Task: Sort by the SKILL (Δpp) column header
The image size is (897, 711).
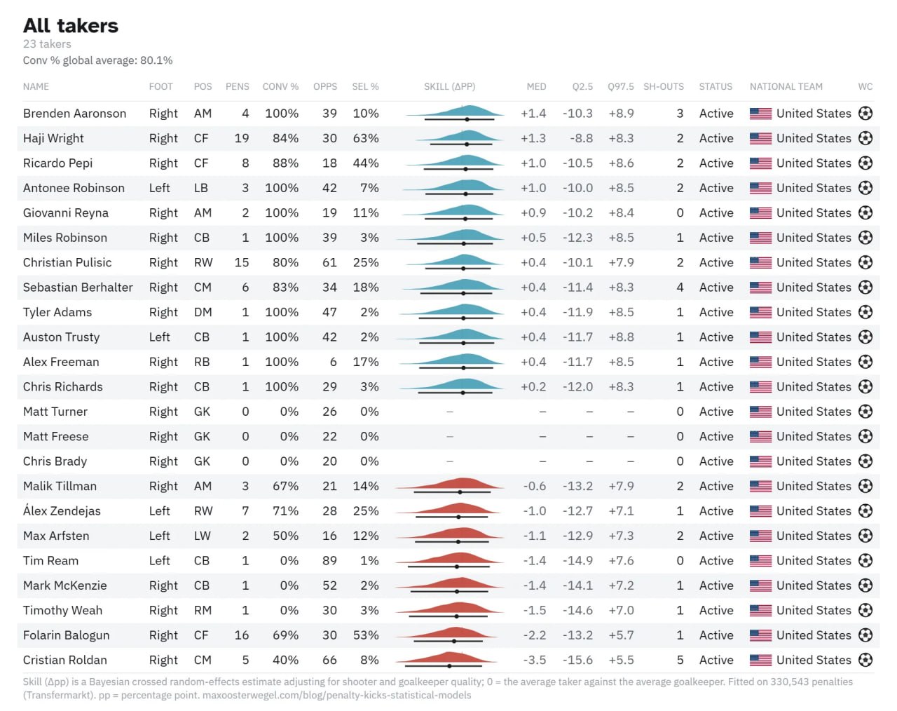Action: coord(449,86)
